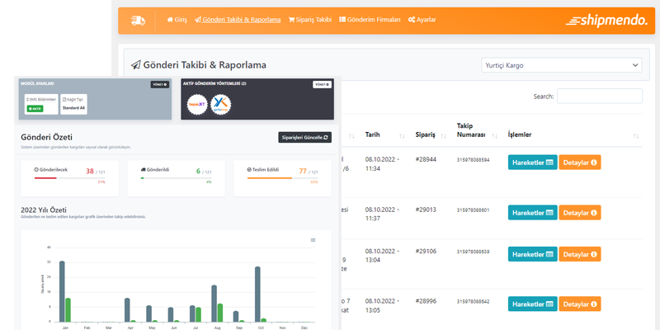Toggle the green Aktif SMS badge
660x330 pixels.
pos(35,109)
